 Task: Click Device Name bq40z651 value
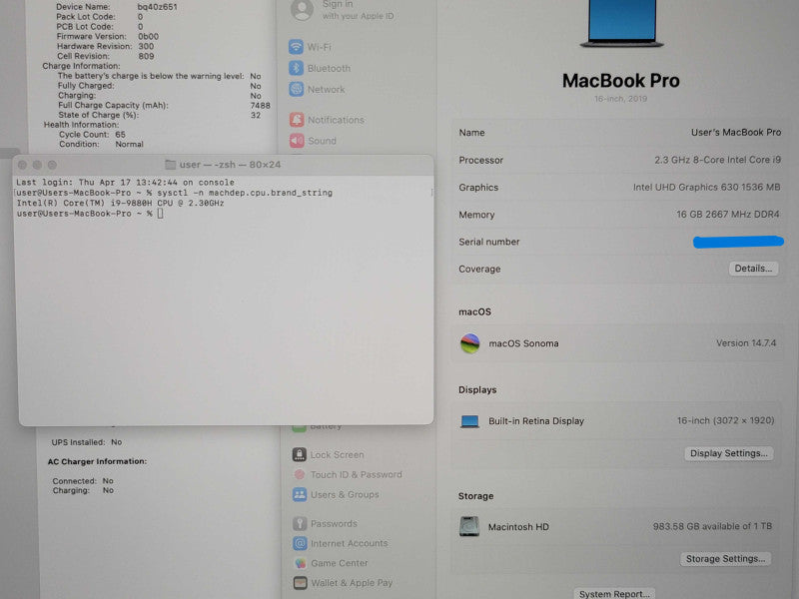pos(157,7)
